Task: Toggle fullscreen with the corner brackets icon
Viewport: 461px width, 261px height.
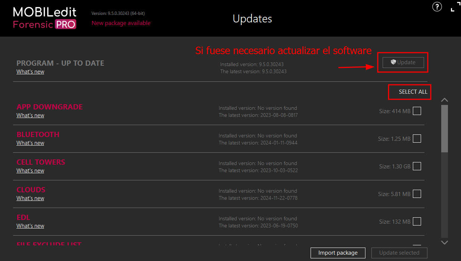Action: click(455, 7)
